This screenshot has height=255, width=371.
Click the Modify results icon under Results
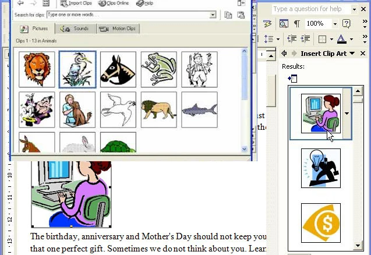point(292,79)
